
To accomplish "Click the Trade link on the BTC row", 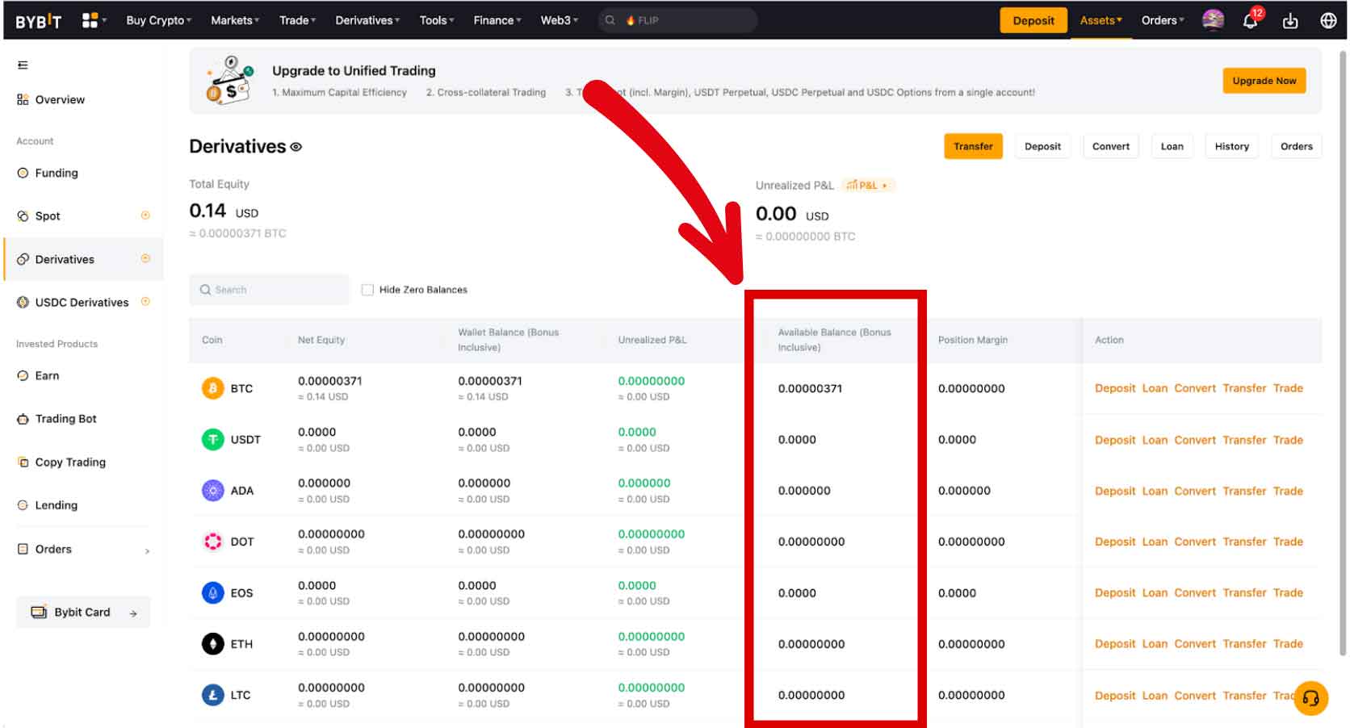I will pos(1289,388).
